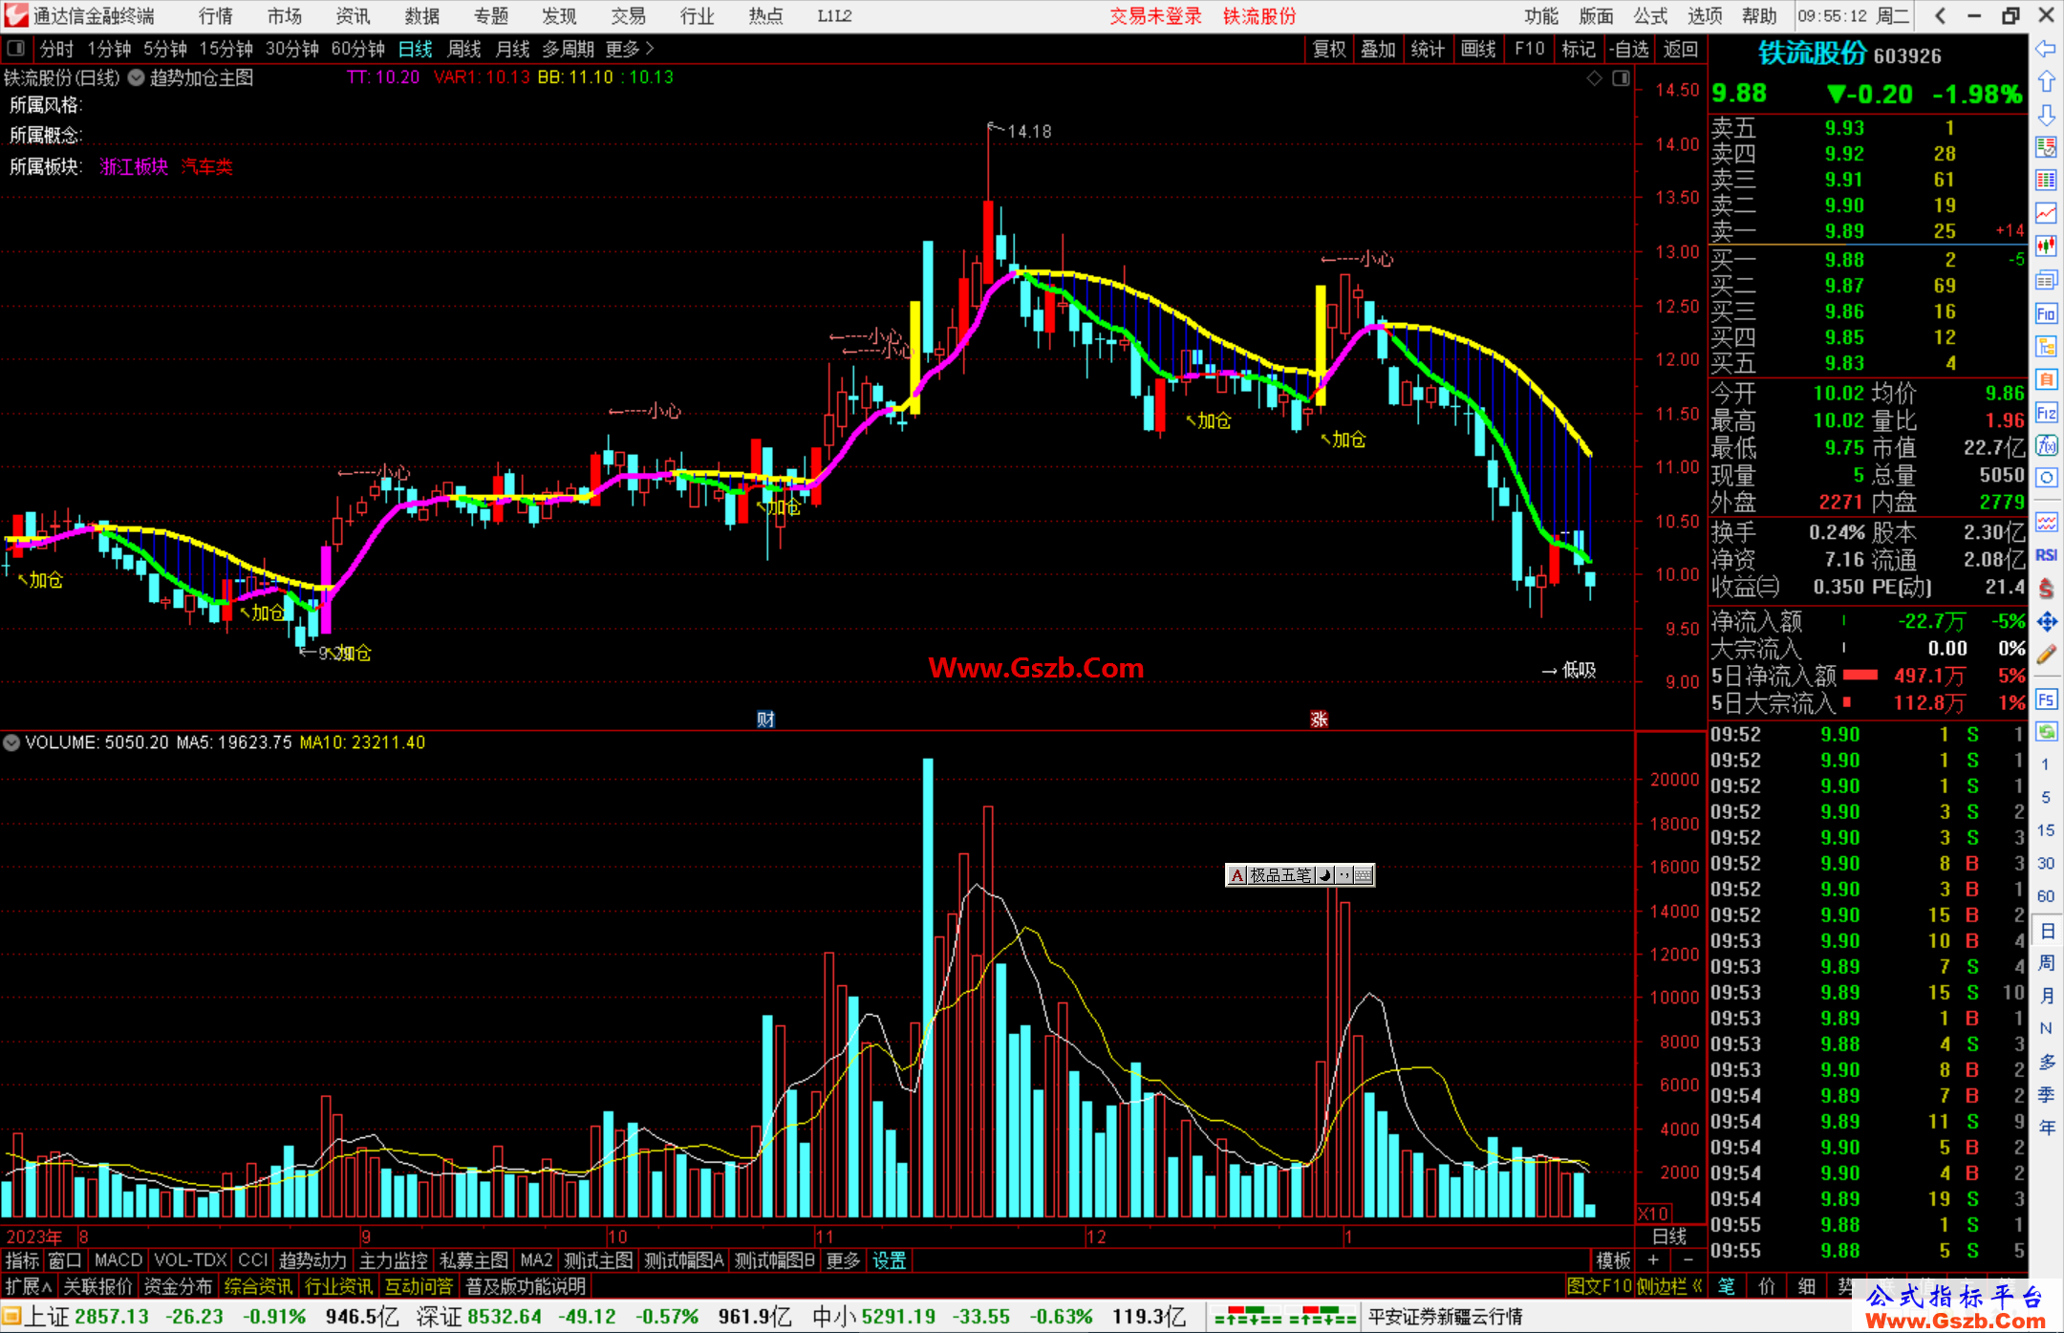2064x1333 pixels.
Task: Click the 叠加 overlay button
Action: tap(1379, 49)
